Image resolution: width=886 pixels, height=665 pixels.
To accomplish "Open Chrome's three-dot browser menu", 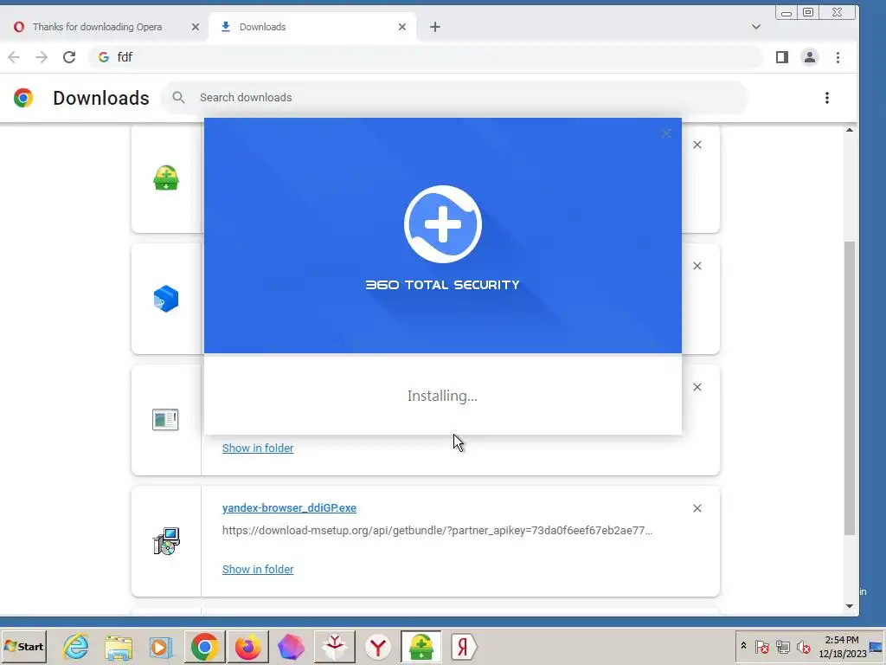I will click(838, 57).
